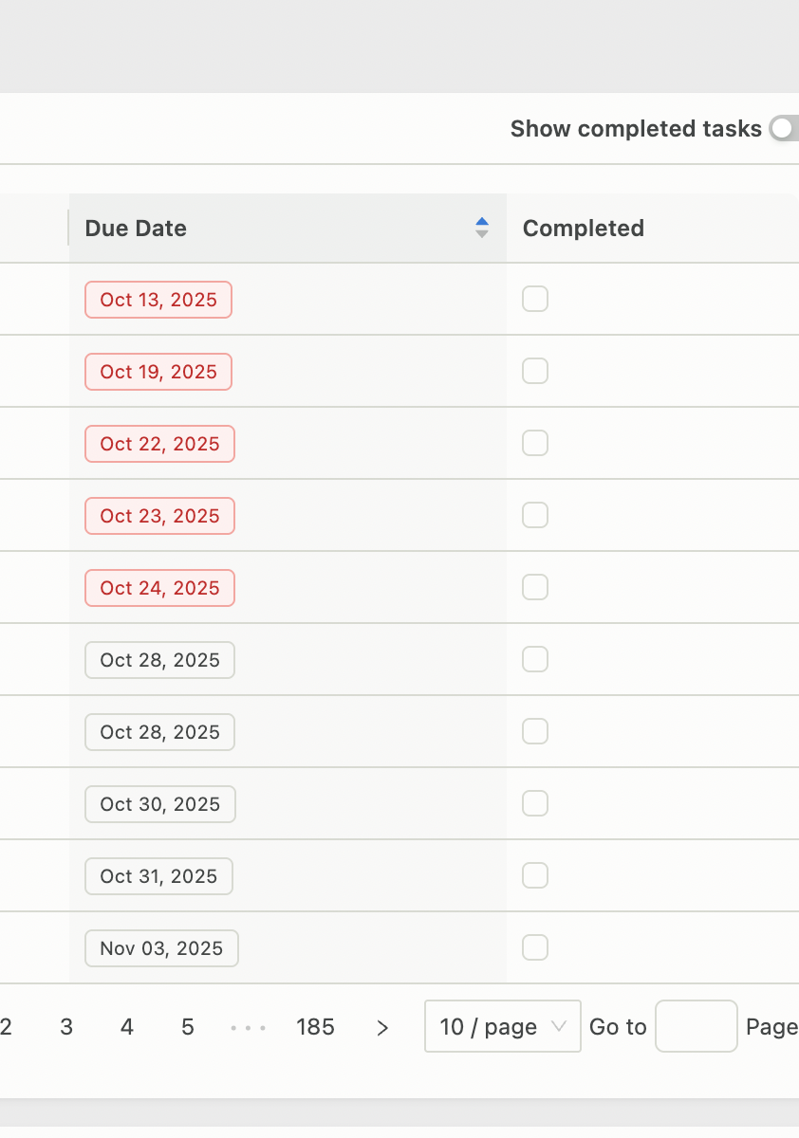
Task: Click the Due Date sort arrows icon
Action: [482, 229]
